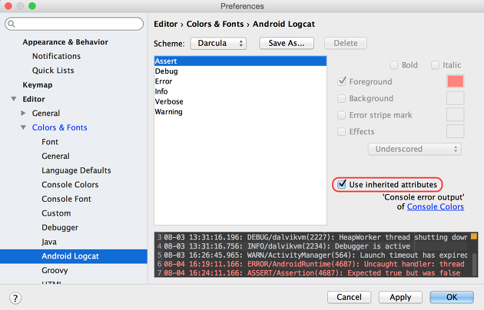Click the WARN/ActivityManager preview log line

[316, 256]
